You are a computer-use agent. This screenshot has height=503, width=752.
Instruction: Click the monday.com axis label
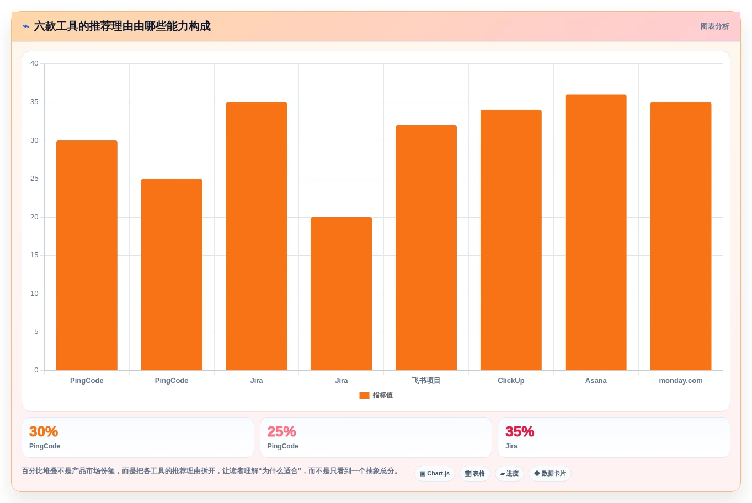[x=681, y=381]
